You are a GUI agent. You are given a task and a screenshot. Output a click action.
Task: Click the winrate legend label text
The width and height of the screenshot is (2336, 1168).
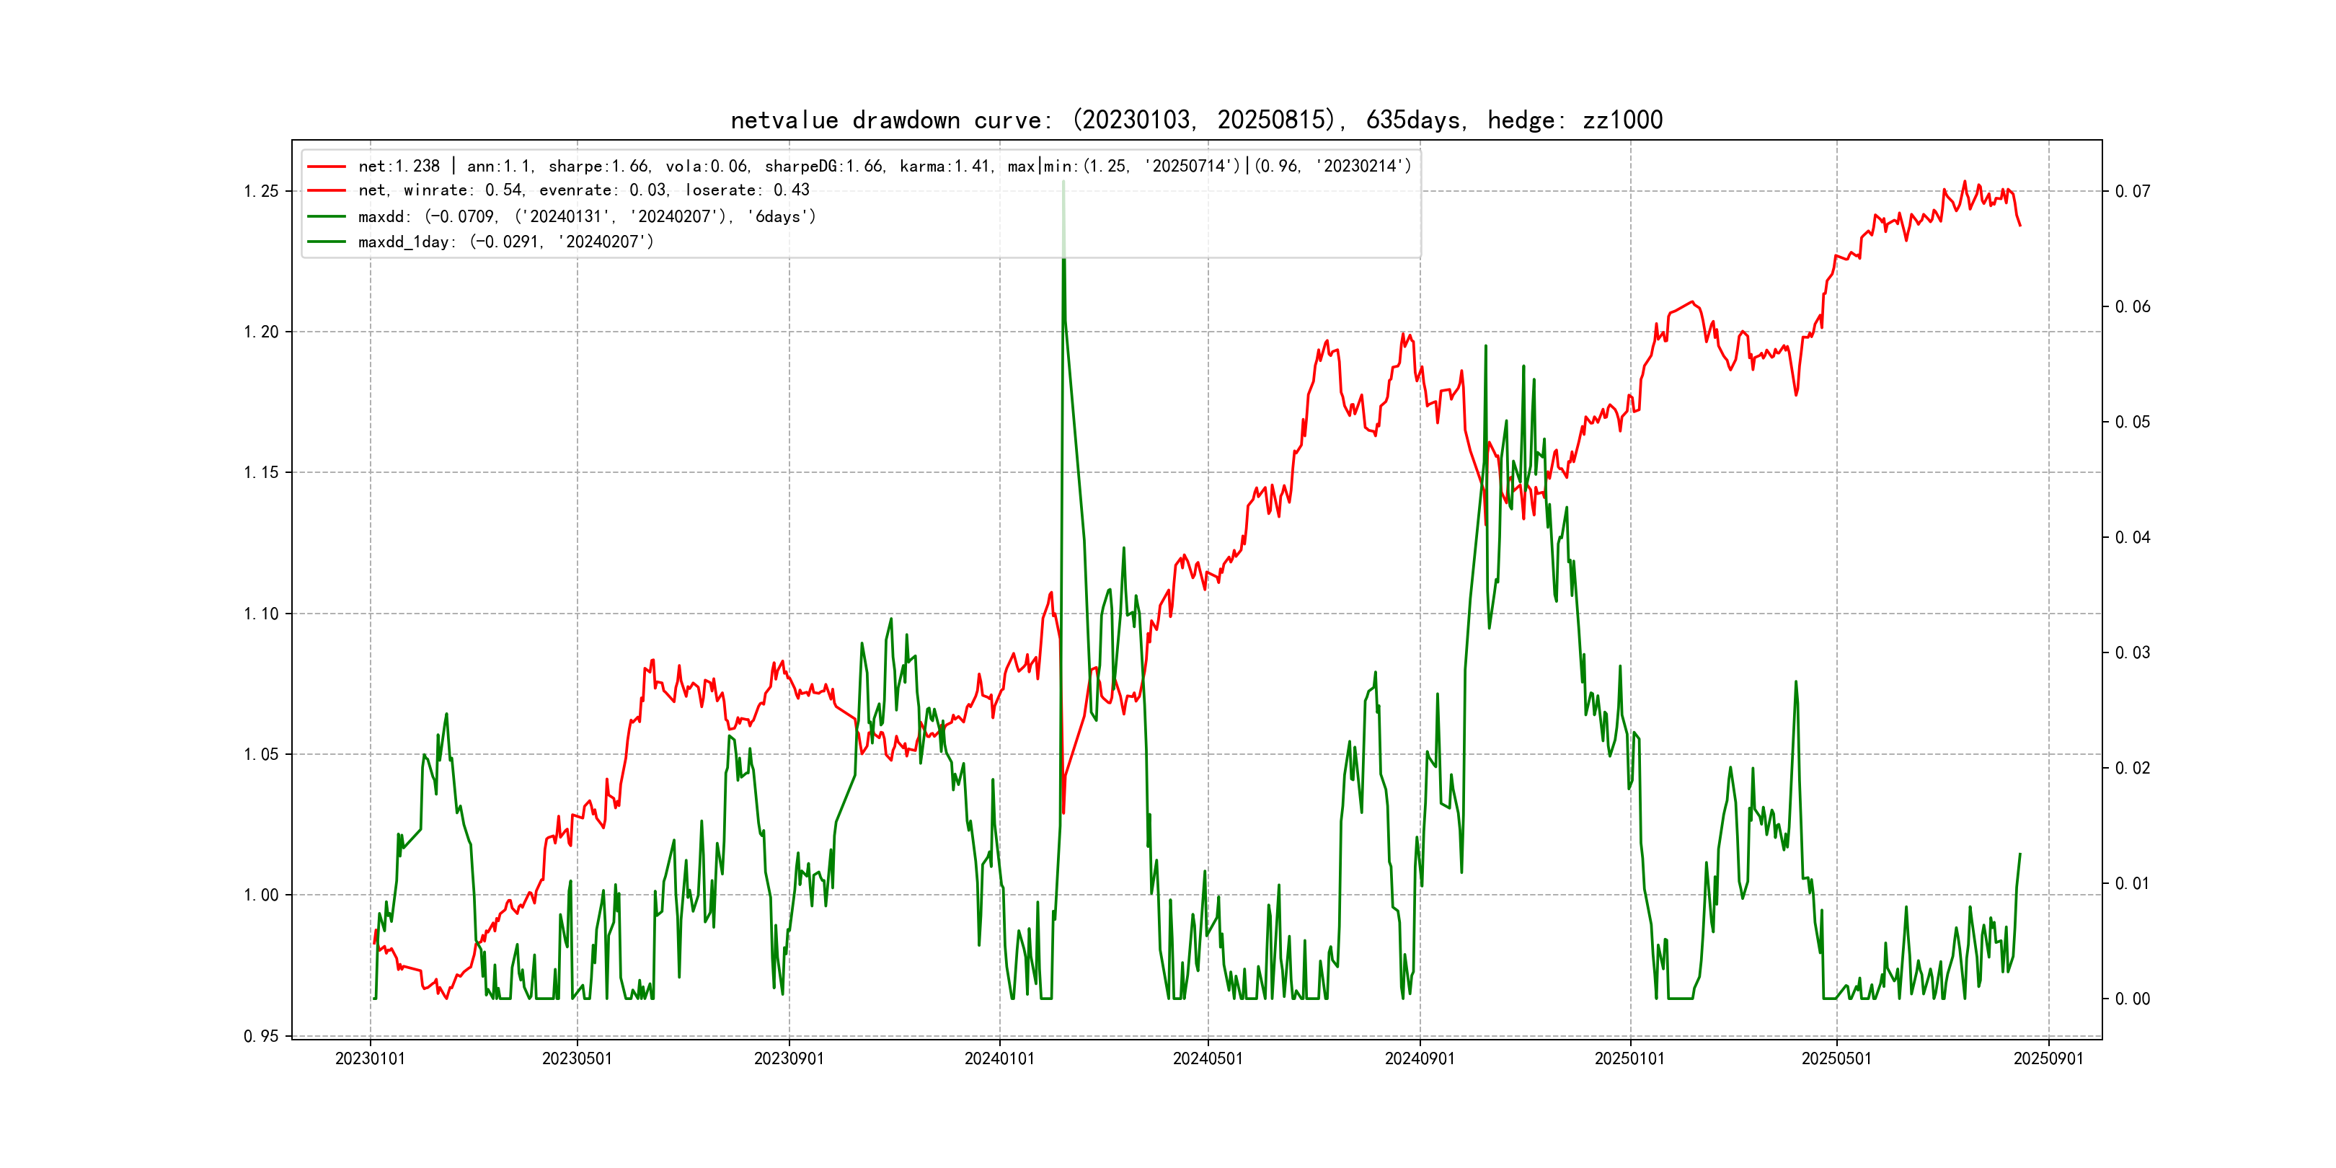(583, 190)
